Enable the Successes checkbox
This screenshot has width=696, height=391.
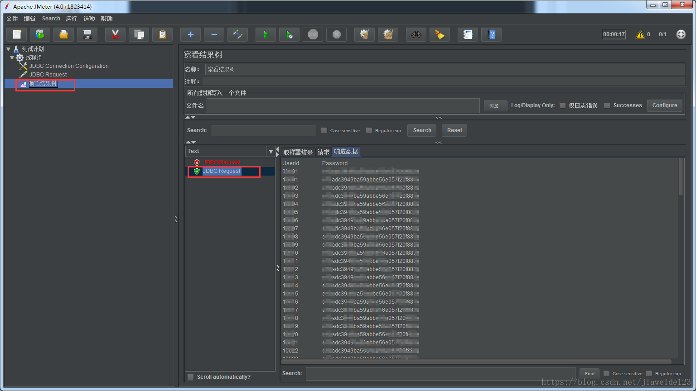(x=607, y=105)
